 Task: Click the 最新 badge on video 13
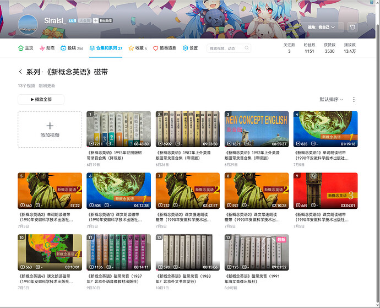click(x=281, y=239)
